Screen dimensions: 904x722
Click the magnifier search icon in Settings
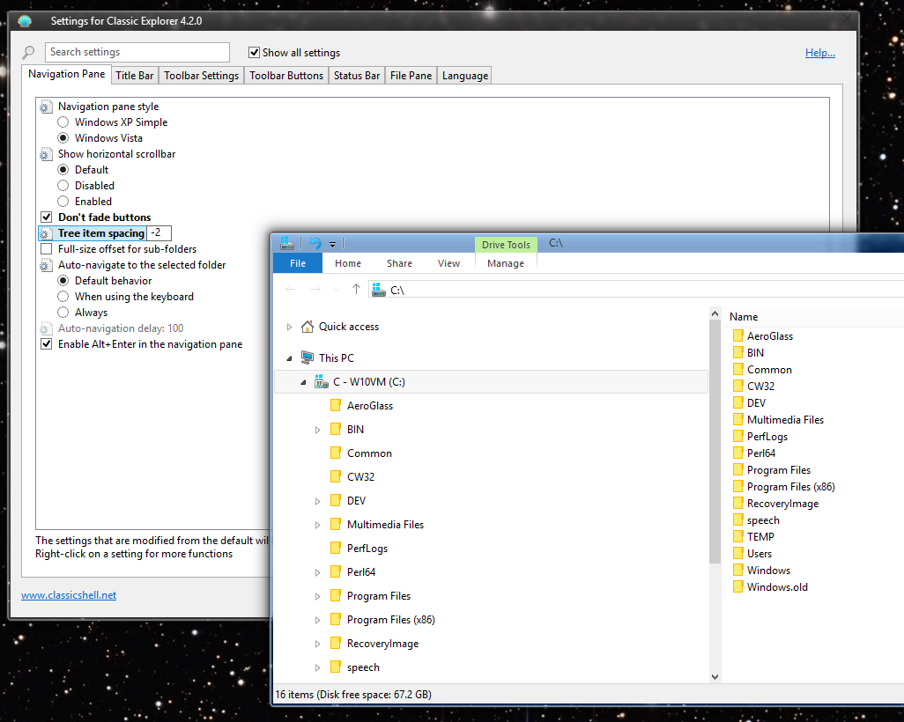(x=28, y=53)
